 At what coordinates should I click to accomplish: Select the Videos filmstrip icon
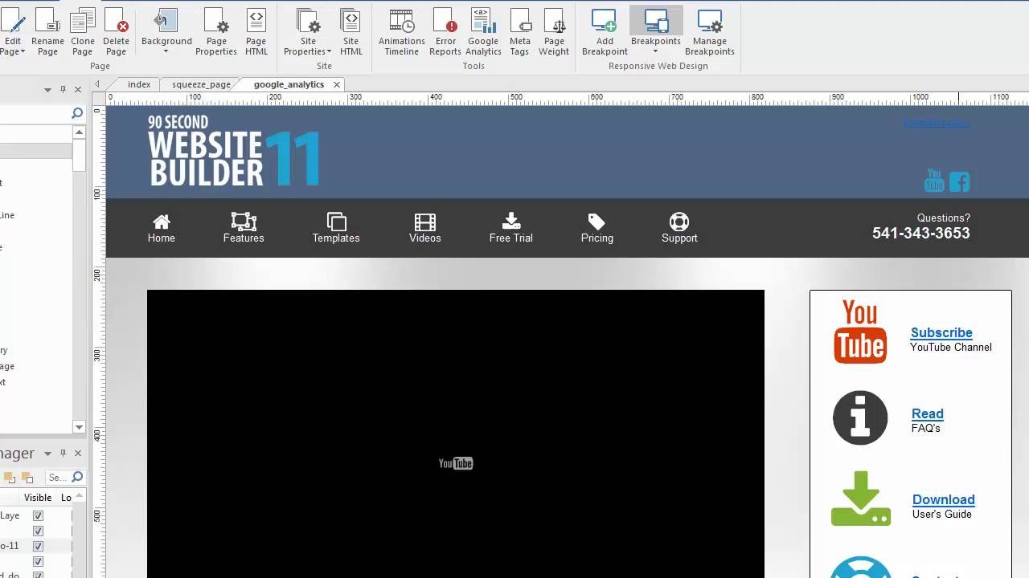pos(424,222)
